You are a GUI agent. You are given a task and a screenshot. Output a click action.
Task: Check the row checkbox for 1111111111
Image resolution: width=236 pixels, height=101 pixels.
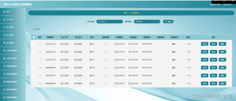tap(34, 44)
